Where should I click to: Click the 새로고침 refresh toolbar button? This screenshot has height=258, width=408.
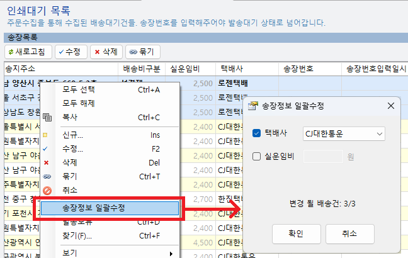[x=27, y=52]
